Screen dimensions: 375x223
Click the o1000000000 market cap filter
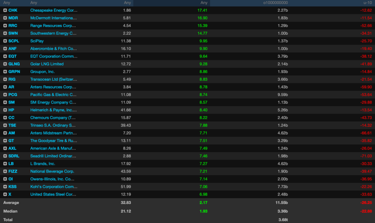(x=275, y=3)
